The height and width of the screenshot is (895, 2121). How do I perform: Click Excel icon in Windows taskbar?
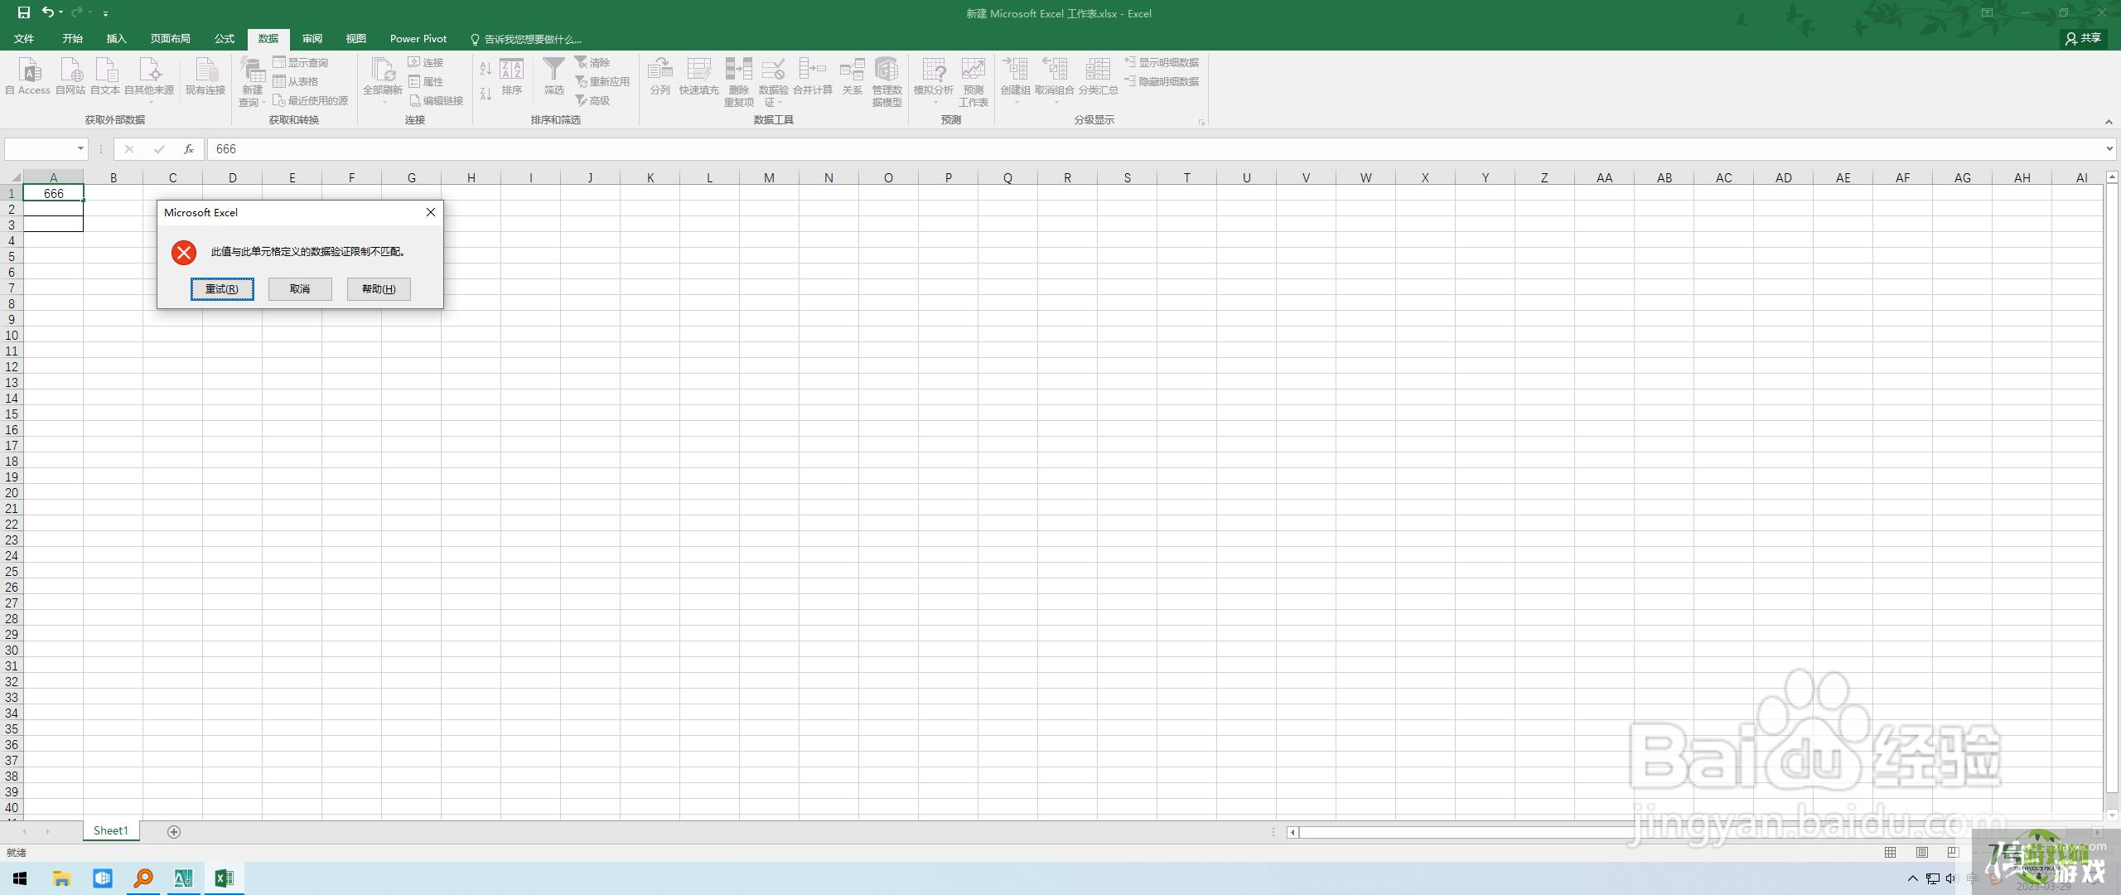pos(219,878)
